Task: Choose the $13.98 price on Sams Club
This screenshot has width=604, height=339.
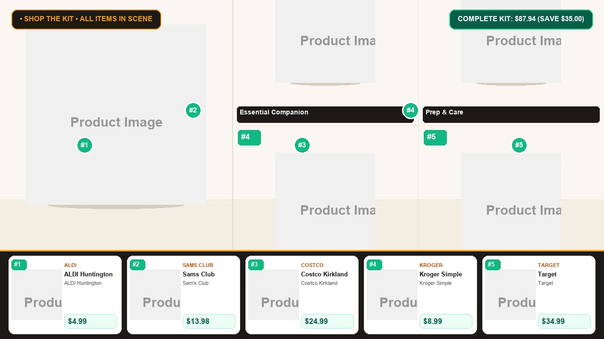Action: click(x=209, y=321)
